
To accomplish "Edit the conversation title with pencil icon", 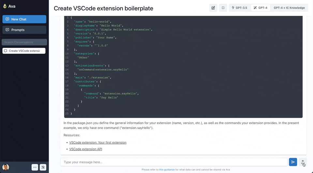I will [x=213, y=8].
